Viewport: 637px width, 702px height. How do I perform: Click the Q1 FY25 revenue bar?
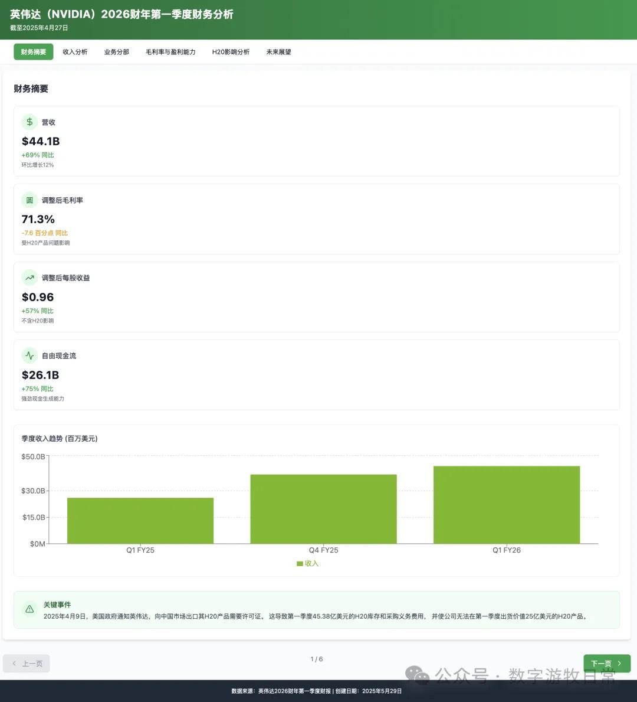click(140, 521)
